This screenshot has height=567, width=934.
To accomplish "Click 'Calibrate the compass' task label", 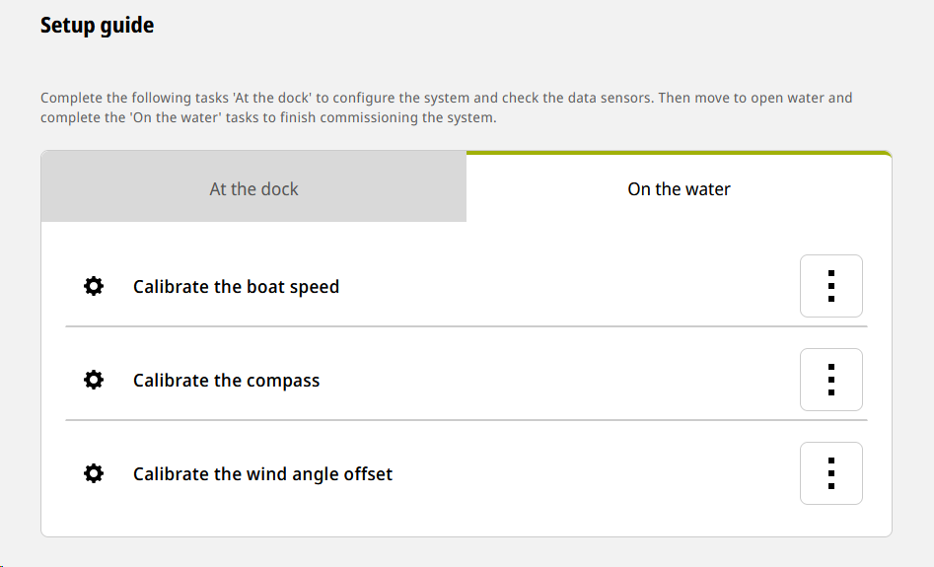I will coord(227,380).
